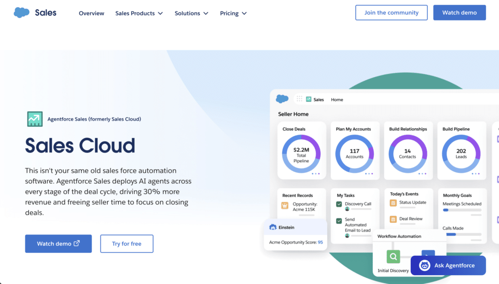Toggle Send Automated Email to Lead checkbox
The width and height of the screenshot is (499, 284).
coord(339,221)
